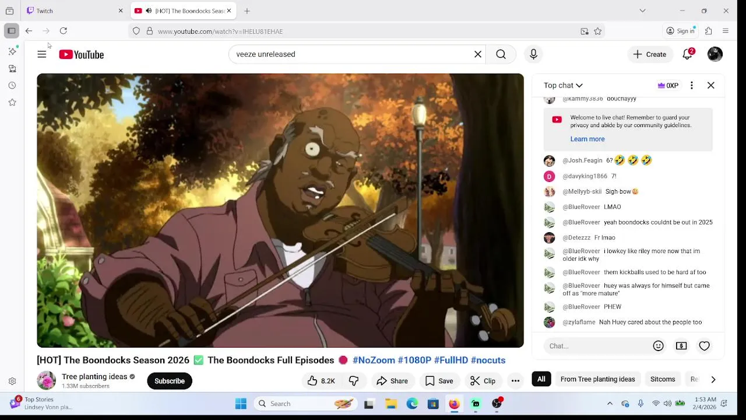Go back in browser history

click(29, 31)
